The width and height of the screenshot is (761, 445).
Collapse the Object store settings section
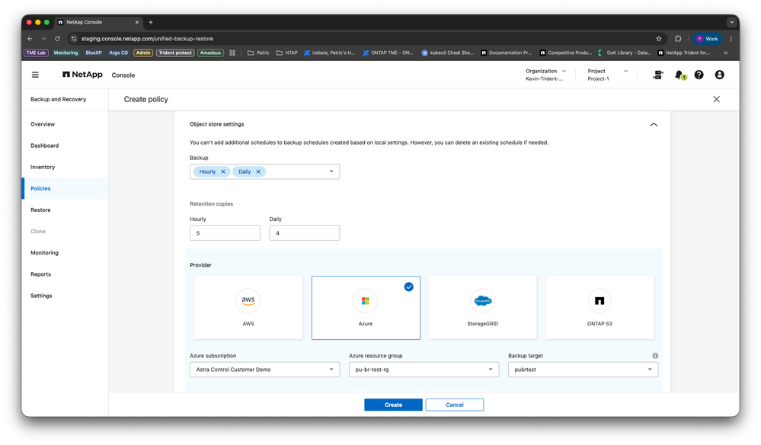(654, 125)
